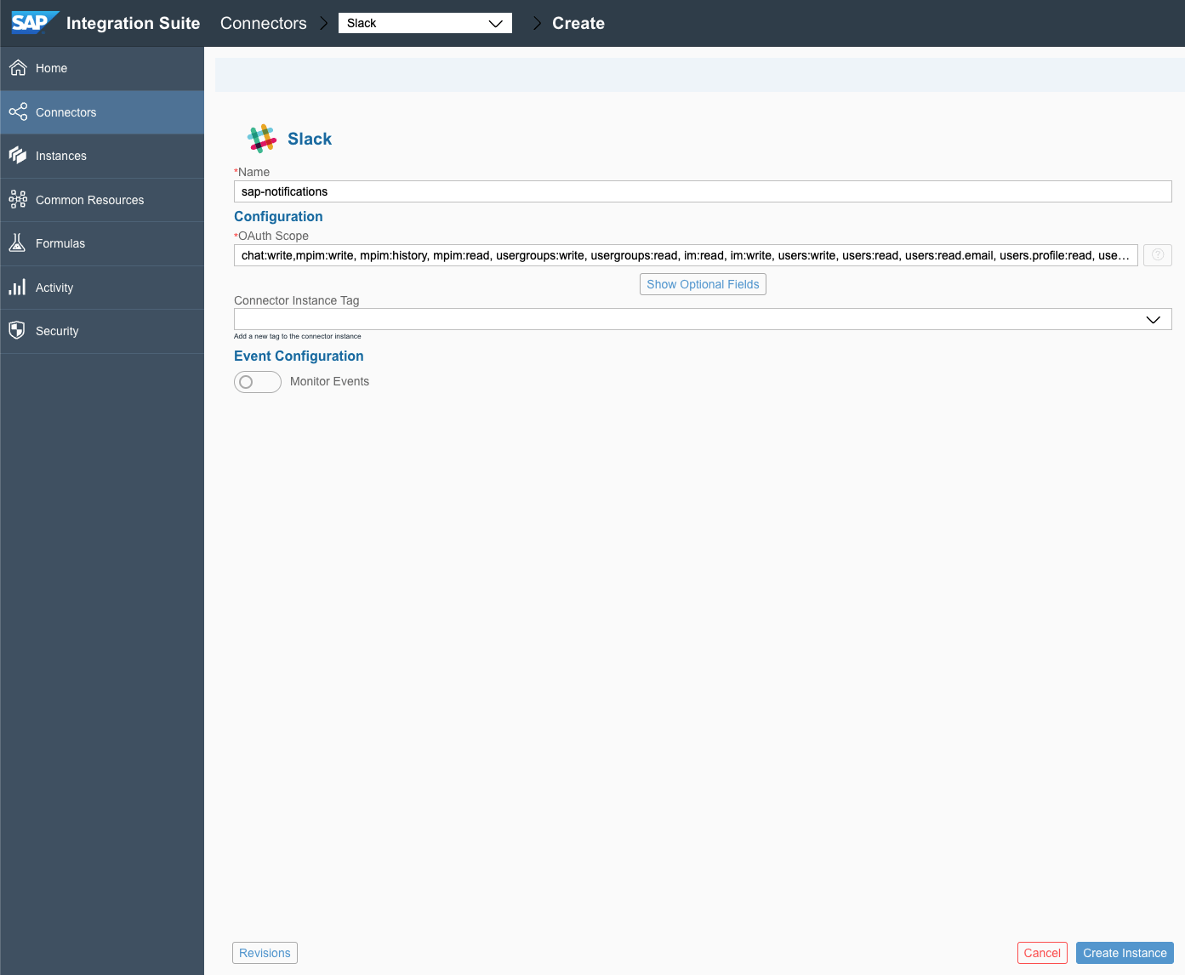Image resolution: width=1185 pixels, height=975 pixels.
Task: Click the Configuration section heading
Action: pos(278,216)
